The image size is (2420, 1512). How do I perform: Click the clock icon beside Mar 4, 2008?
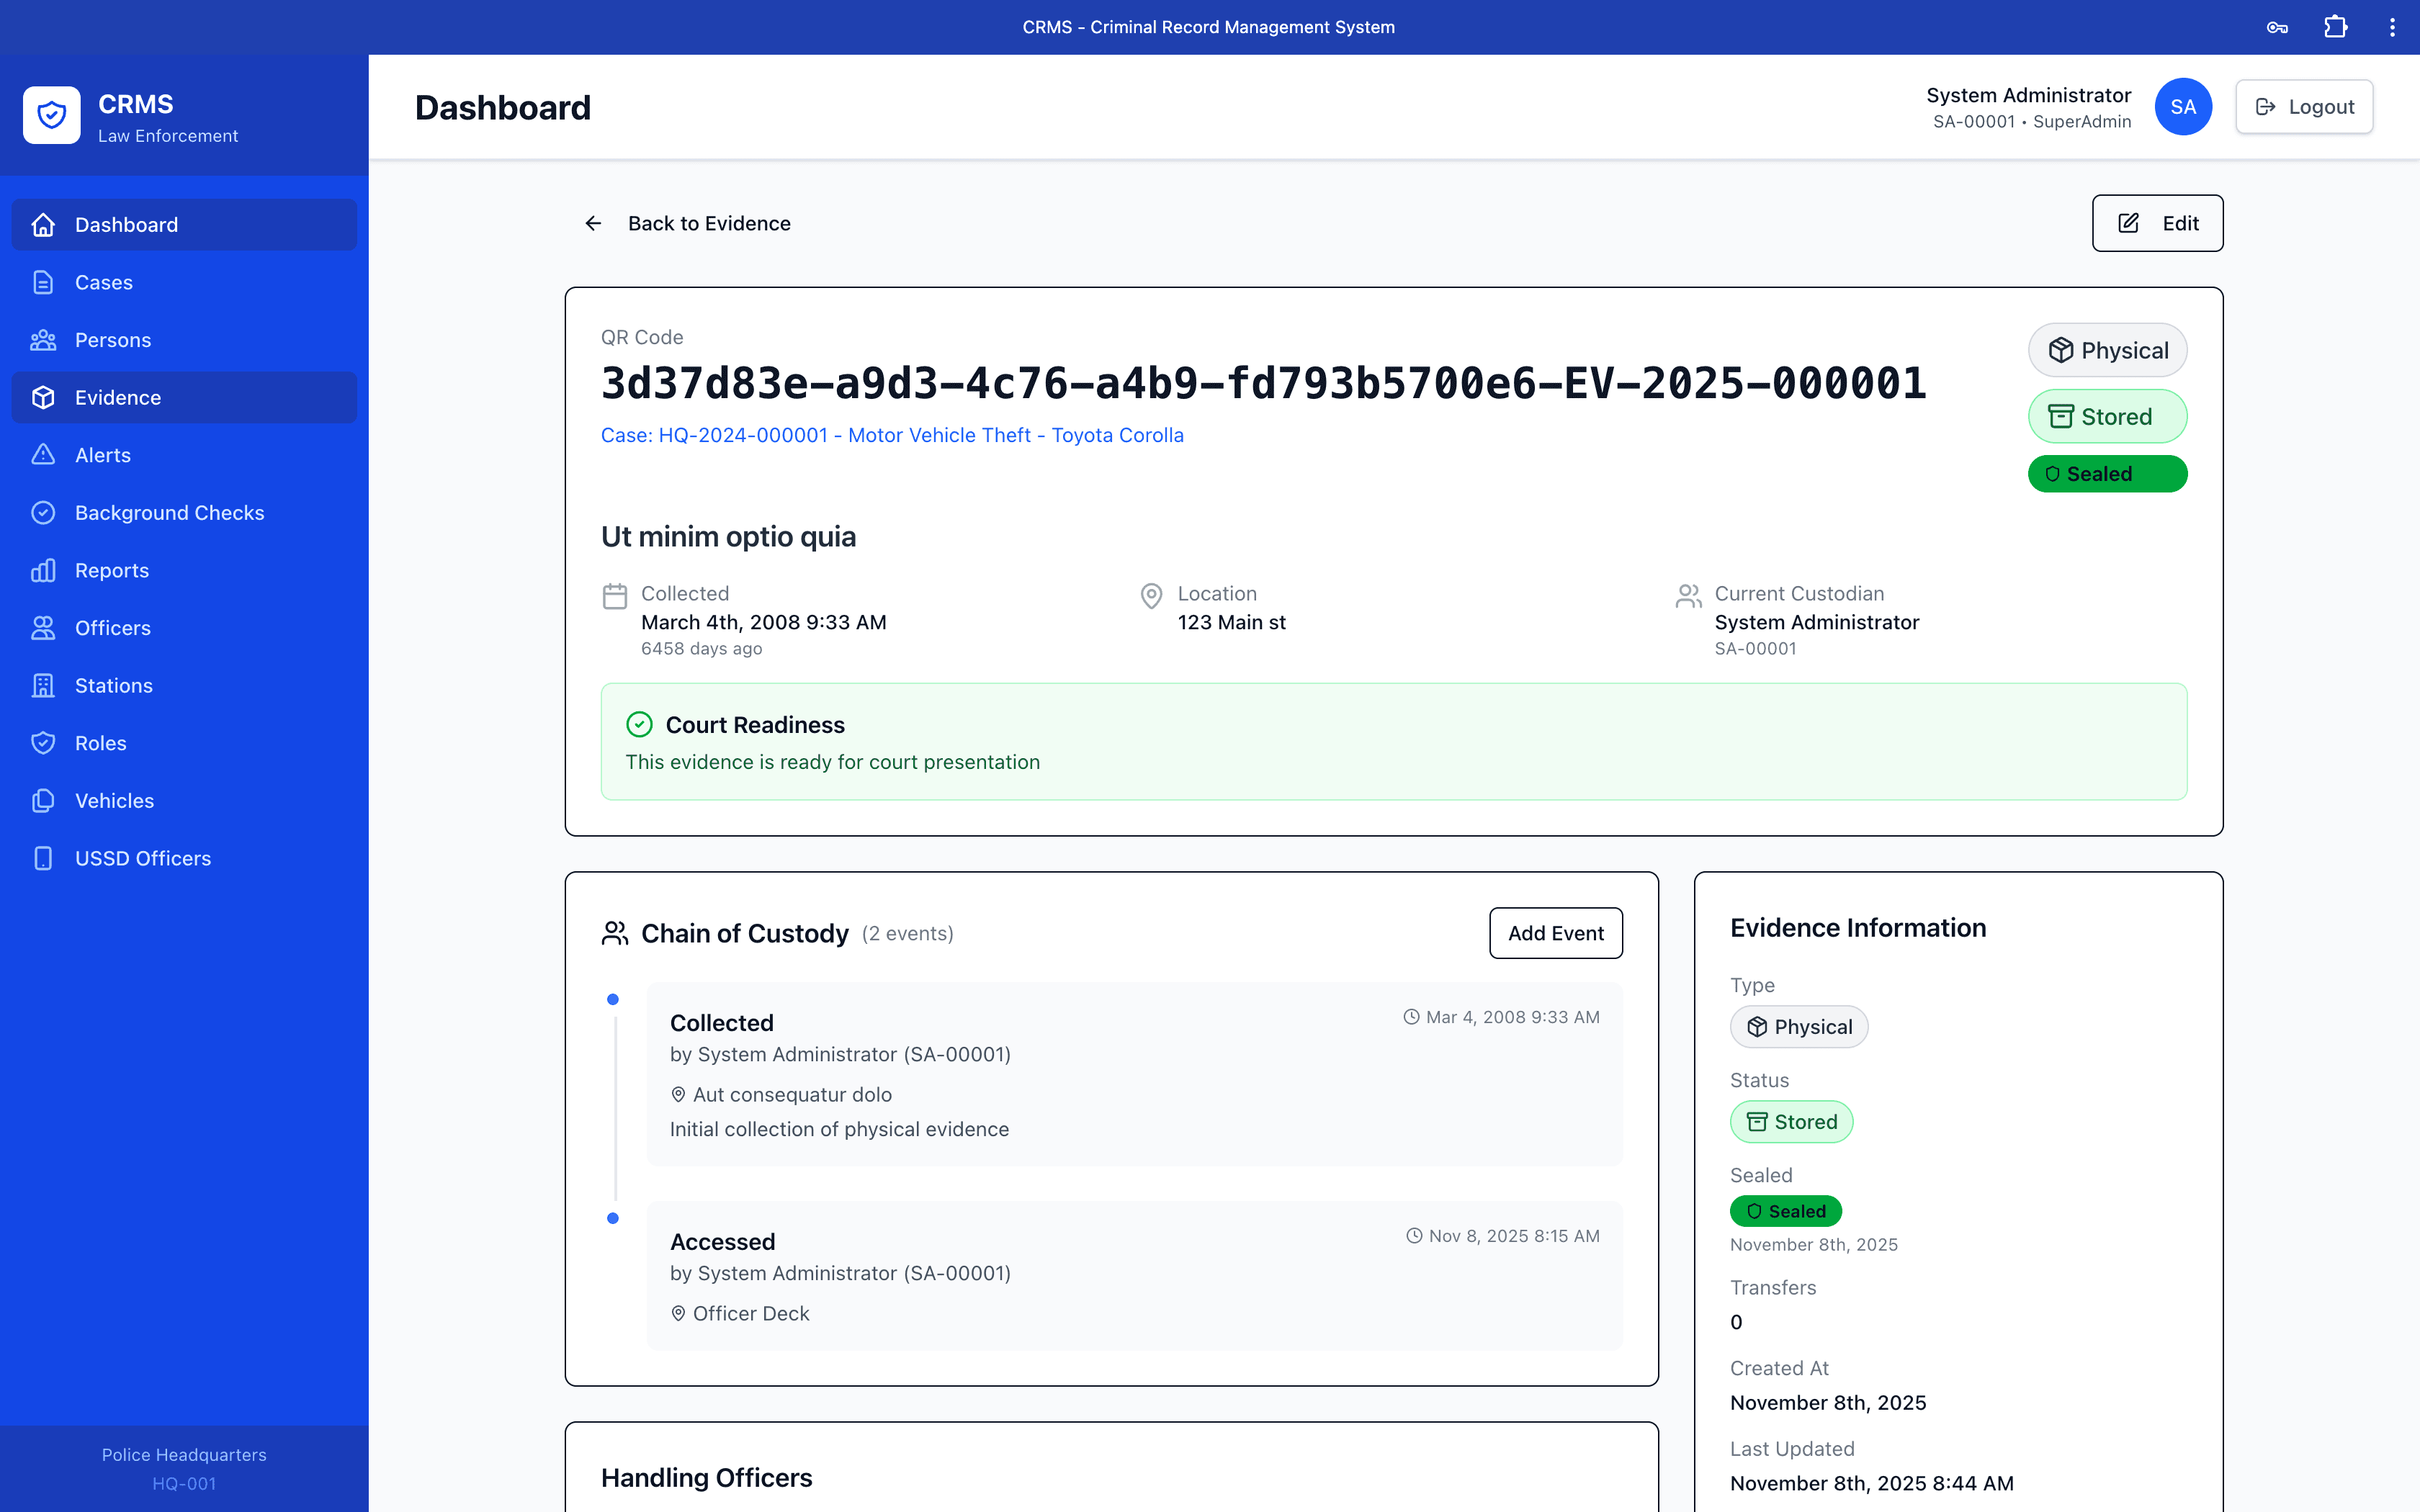pyautogui.click(x=1411, y=1017)
